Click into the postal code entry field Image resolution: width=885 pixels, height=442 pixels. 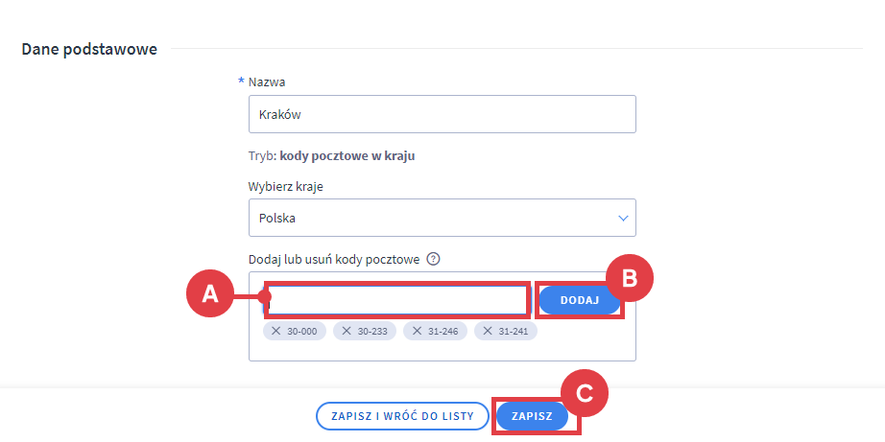point(397,300)
